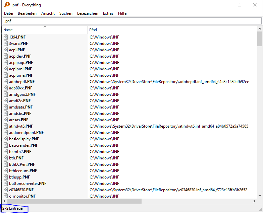The width and height of the screenshot is (263, 213).
Task: Click the Everything magnifier app icon
Action: pos(7,5)
